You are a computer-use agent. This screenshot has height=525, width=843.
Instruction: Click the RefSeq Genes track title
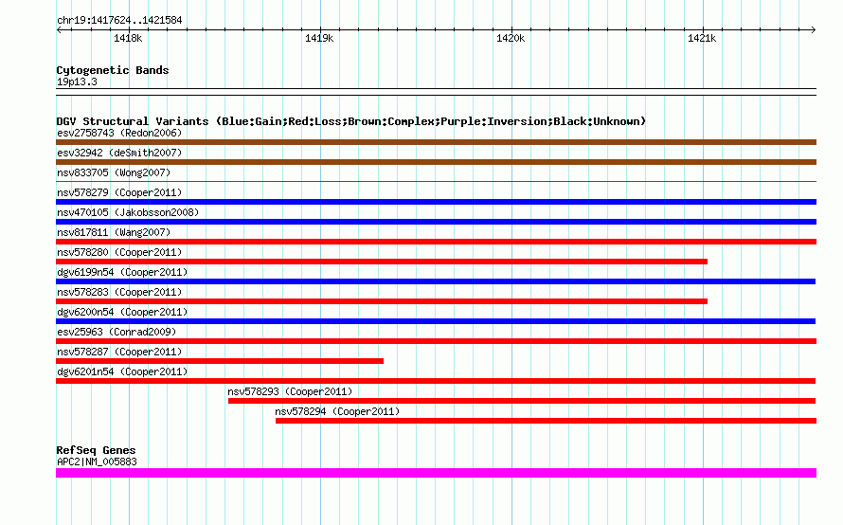(96, 450)
